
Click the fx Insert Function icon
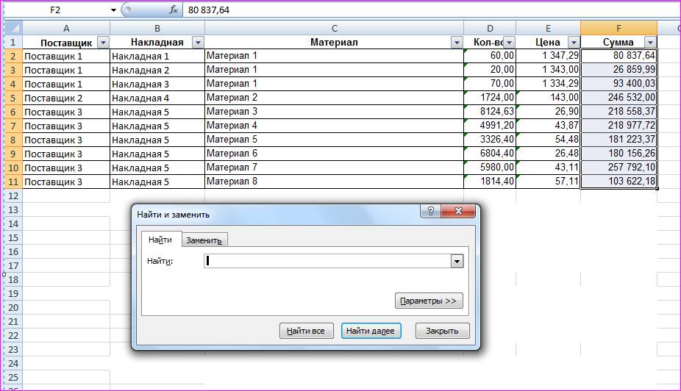coord(174,10)
